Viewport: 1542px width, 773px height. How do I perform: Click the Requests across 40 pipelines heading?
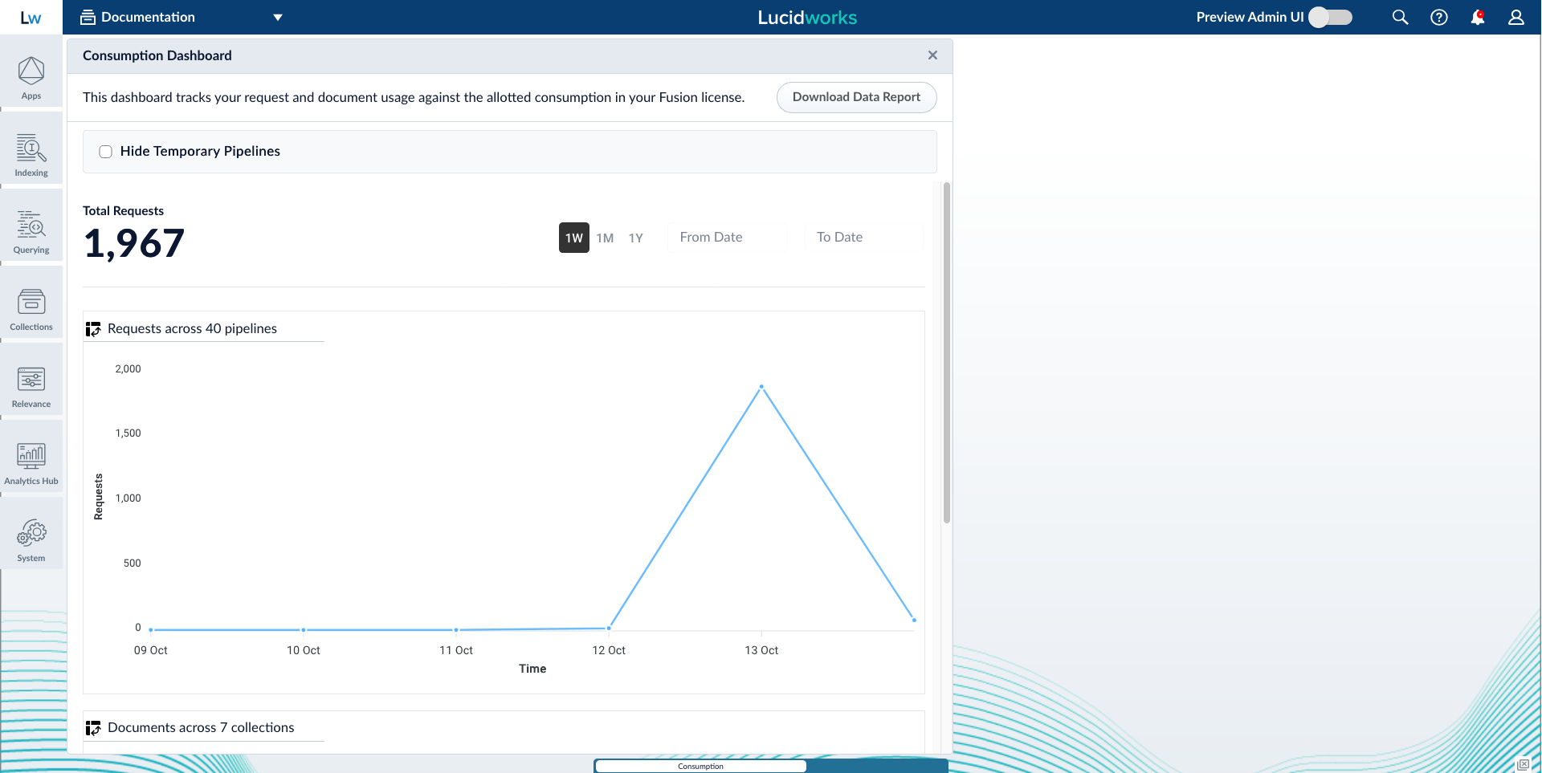(x=192, y=329)
